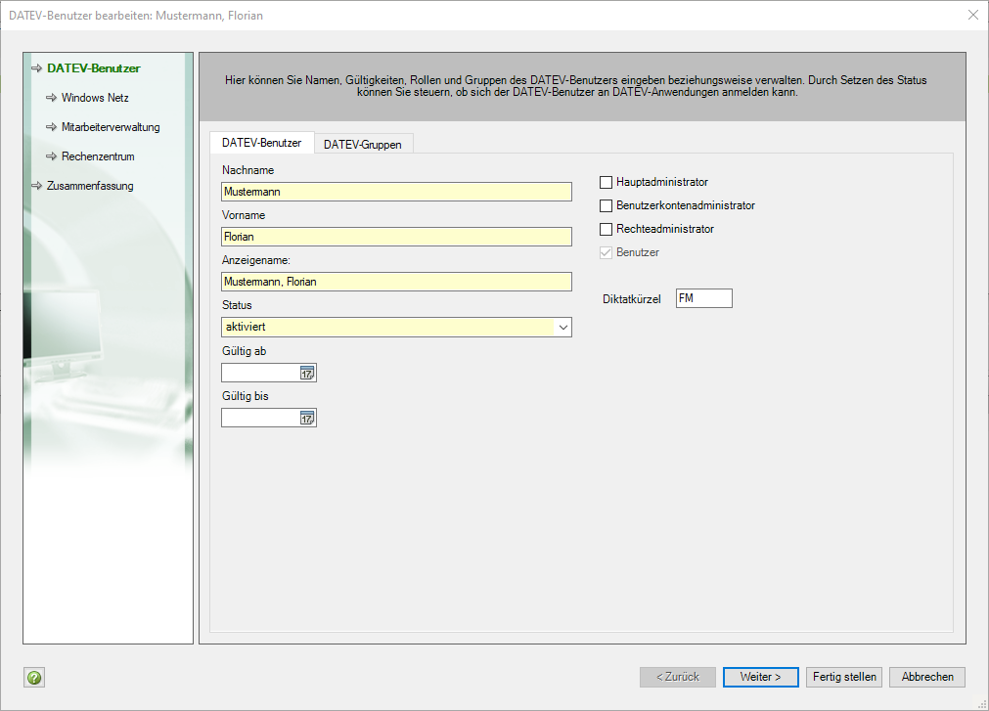
Task: Check the Rechteadministrator option
Action: [606, 229]
